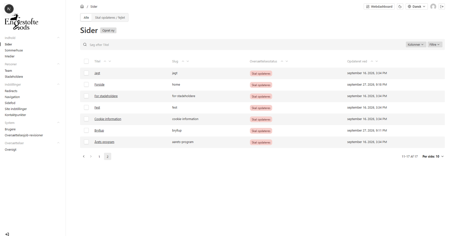Collapse sidebar using bottom-left arrow icon
The width and height of the screenshot is (452, 236).
(7, 234)
